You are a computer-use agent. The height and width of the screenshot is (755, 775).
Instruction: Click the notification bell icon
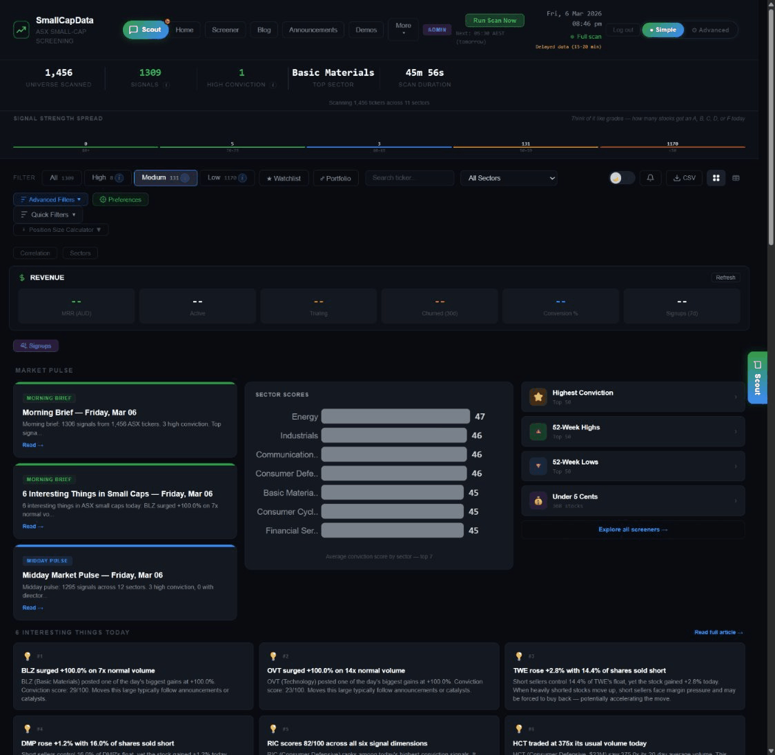tap(649, 178)
